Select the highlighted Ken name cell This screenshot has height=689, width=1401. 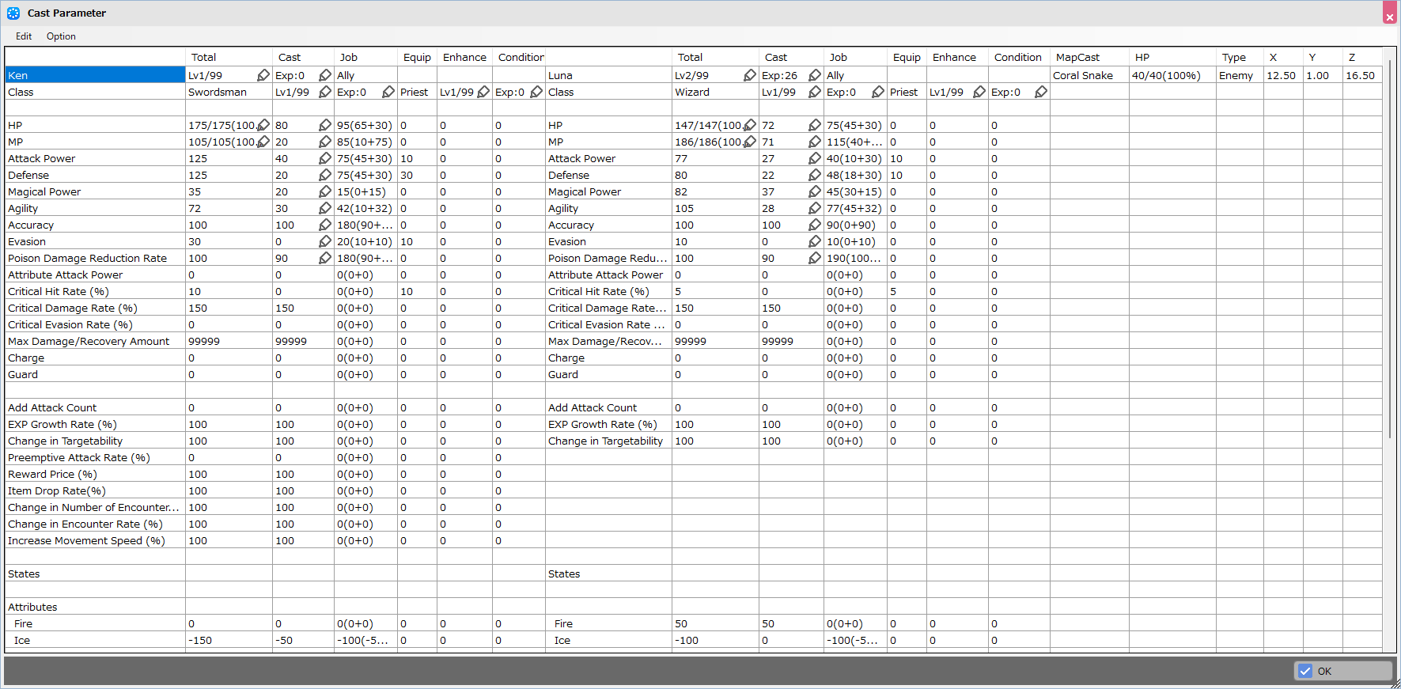94,75
